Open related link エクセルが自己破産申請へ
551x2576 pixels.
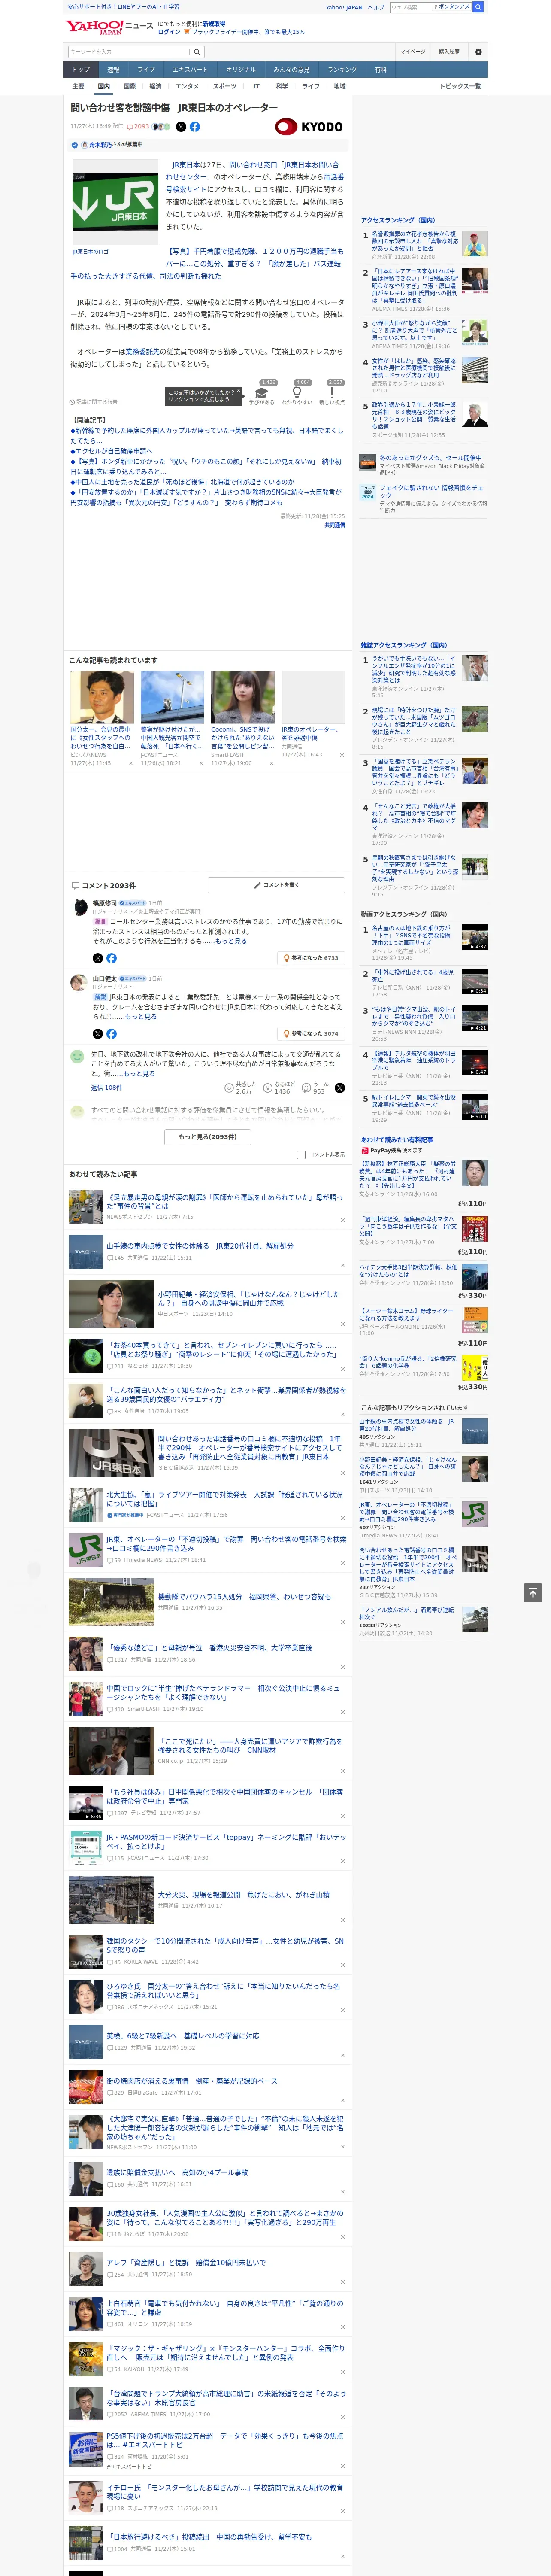point(111,451)
